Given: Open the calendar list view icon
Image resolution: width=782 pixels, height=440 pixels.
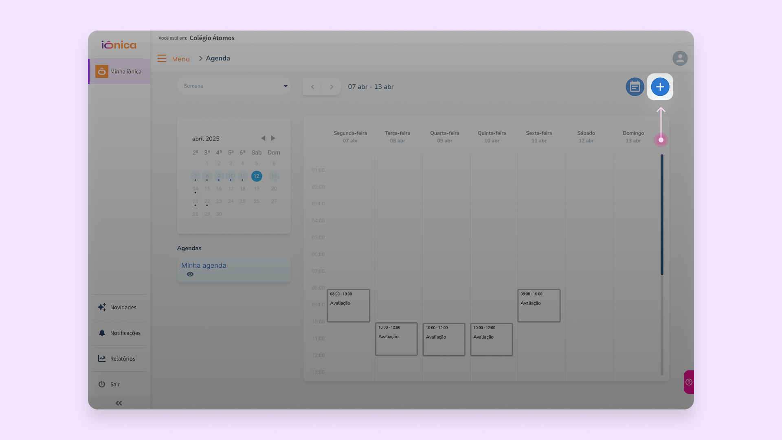Looking at the screenshot, I should pyautogui.click(x=635, y=87).
